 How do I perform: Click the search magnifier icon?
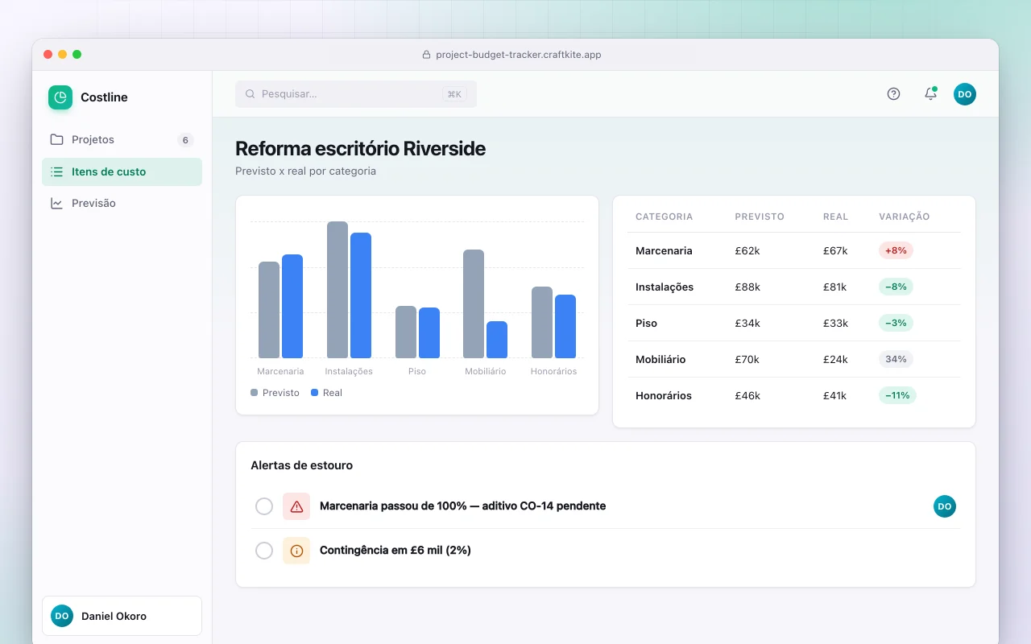[x=251, y=94]
